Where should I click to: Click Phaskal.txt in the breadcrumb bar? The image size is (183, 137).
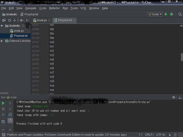tap(31, 14)
